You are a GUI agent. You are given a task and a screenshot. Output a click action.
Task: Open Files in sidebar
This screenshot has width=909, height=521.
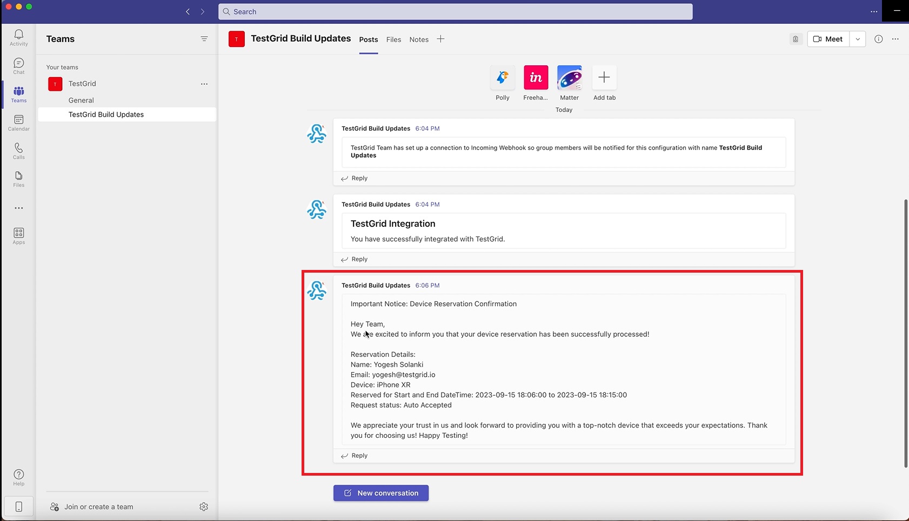coord(18,179)
